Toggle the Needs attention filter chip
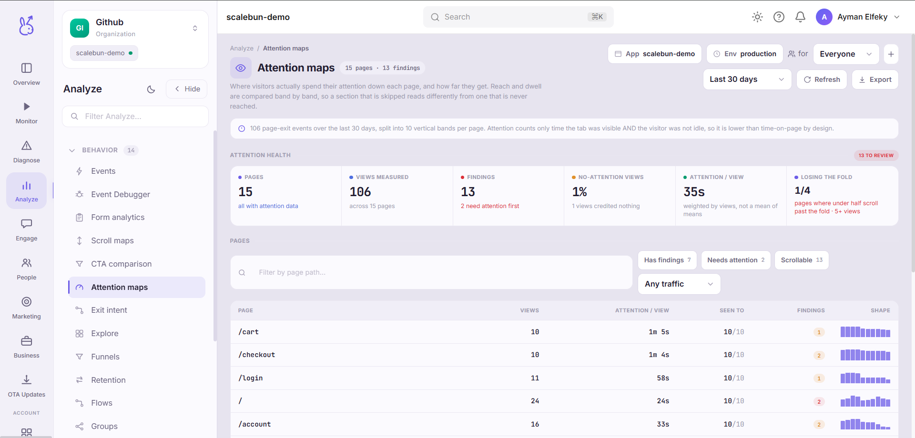The height and width of the screenshot is (438, 915). pyautogui.click(x=736, y=260)
